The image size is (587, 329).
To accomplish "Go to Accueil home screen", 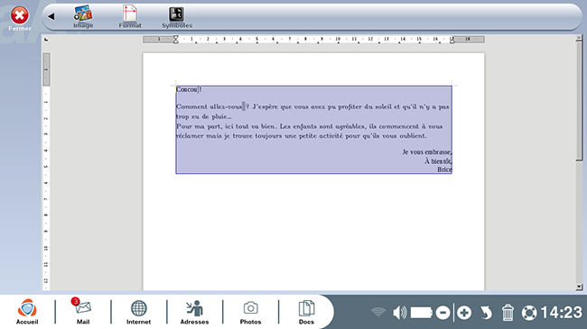I will 27,312.
